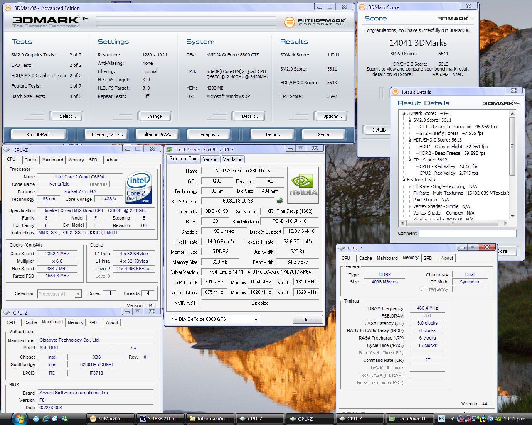Switch to TechPowerUp taskbar item
The image size is (532, 425).
pyautogui.click(x=409, y=419)
